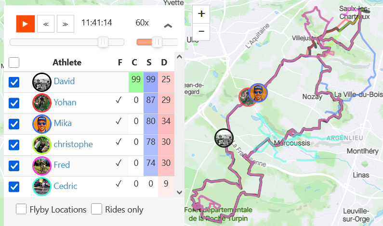Click David's avatar marker on the map

[224, 138]
